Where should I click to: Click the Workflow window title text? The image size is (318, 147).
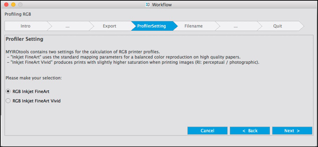162,5
